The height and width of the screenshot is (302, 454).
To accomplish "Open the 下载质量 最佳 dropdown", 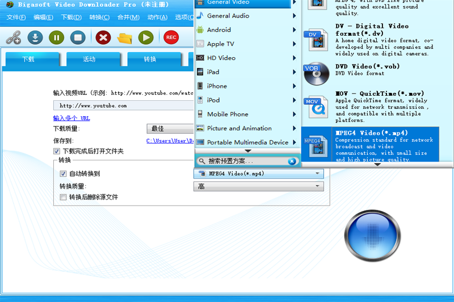I will pyautogui.click(x=170, y=129).
